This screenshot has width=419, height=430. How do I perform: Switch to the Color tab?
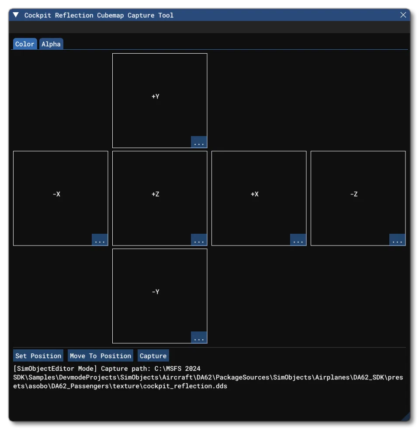pyautogui.click(x=25, y=44)
